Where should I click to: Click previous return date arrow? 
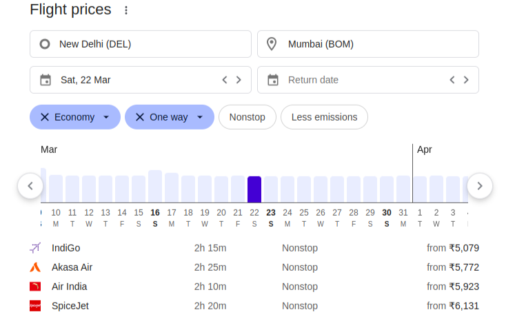[x=452, y=80]
